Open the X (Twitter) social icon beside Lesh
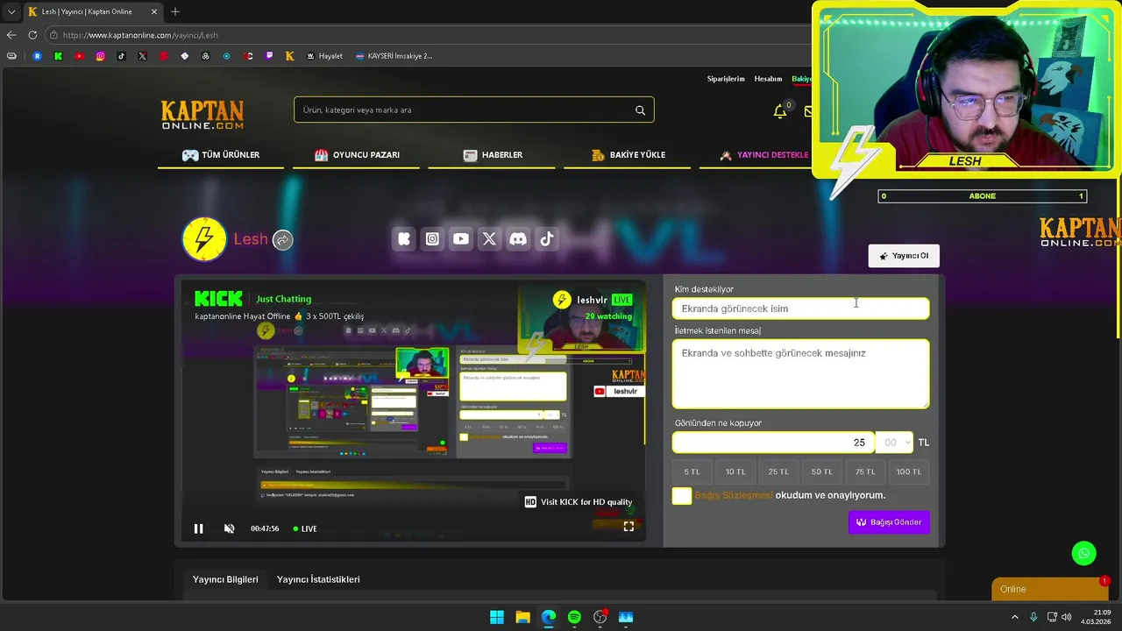 [489, 238]
